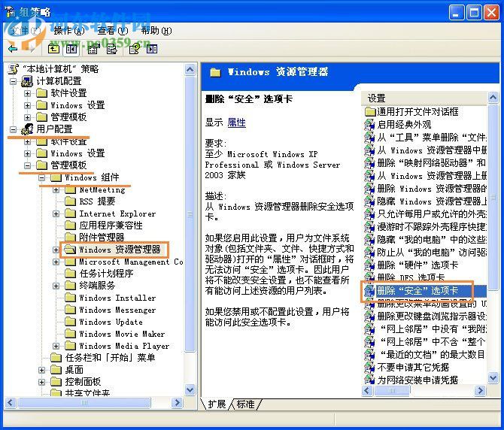
Task: Click the RSS 提要 folder icon
Action: (71, 201)
